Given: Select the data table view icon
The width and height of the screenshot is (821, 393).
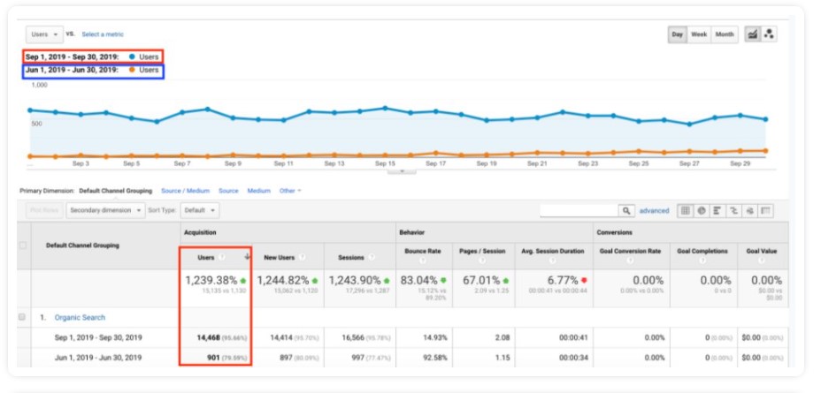Looking at the screenshot, I should point(686,211).
